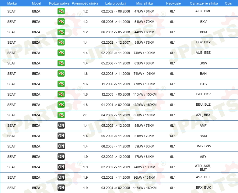Click the Model column header
Viewport: 238px width, 193px height.
click(36, 3)
